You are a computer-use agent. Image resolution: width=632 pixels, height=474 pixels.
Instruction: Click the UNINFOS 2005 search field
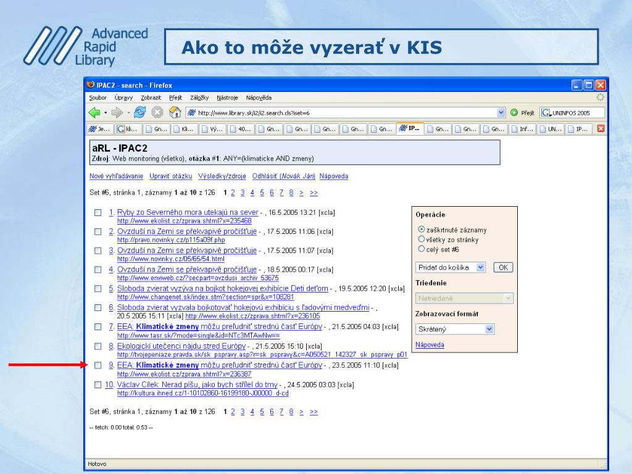[578, 113]
